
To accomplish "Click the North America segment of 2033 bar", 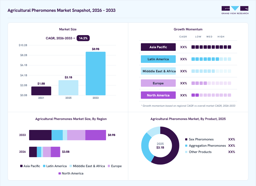I will [96, 135].
